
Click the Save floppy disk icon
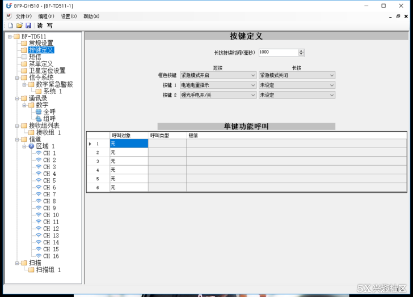28,25
